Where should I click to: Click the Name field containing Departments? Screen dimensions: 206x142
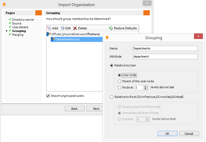tap(165, 48)
